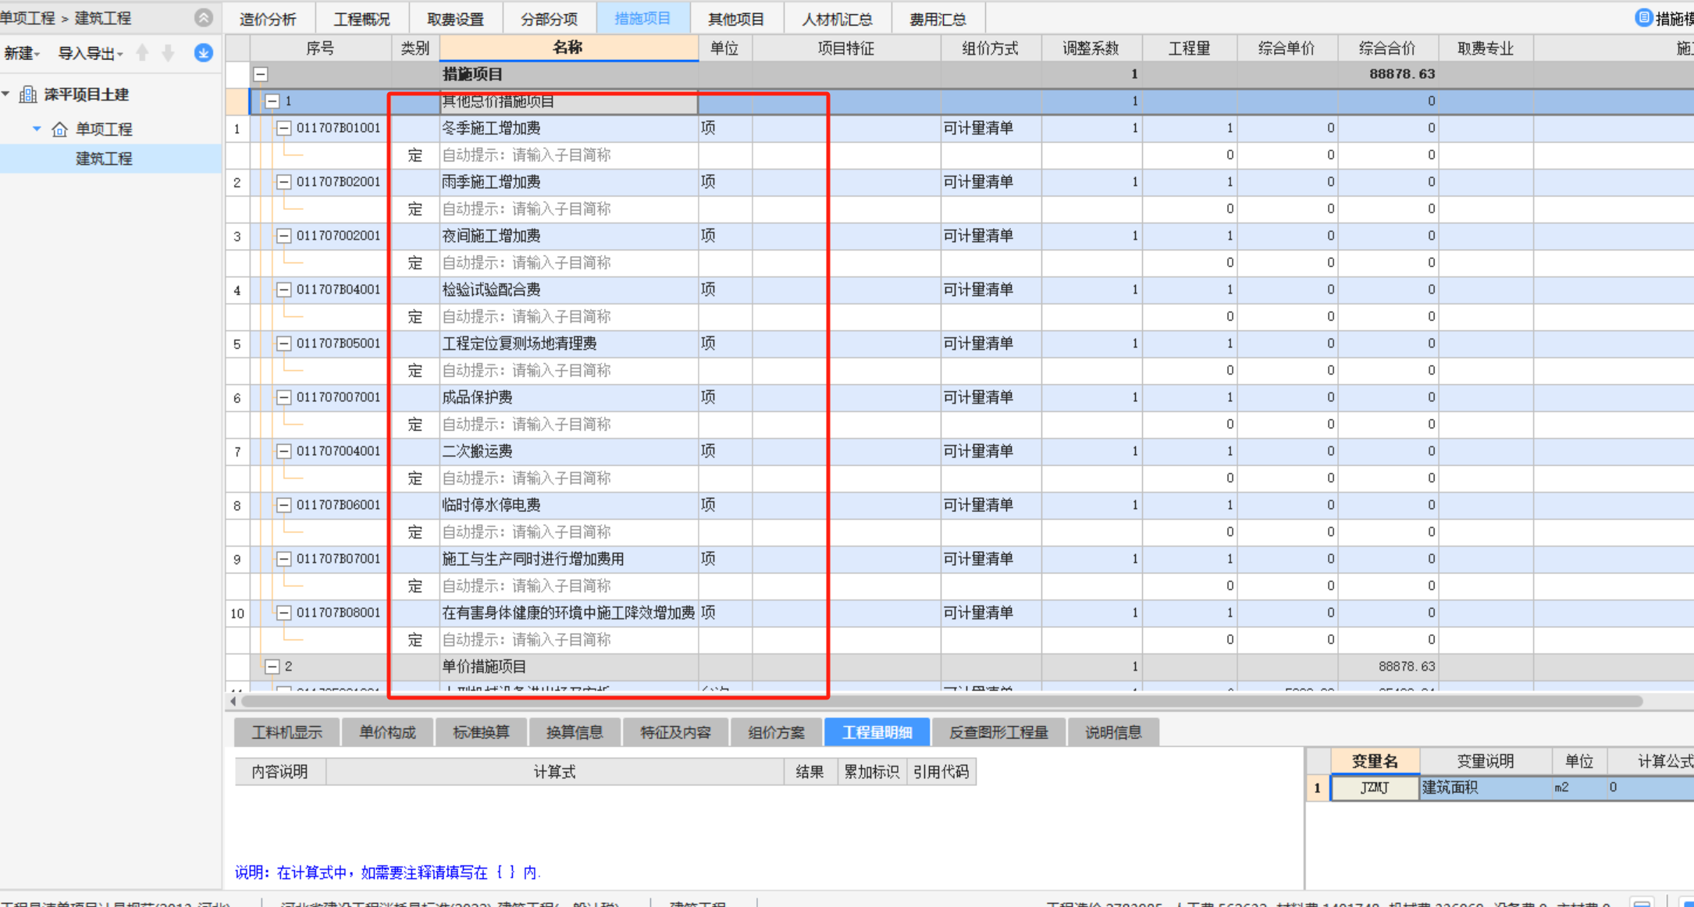The image size is (1694, 907).
Task: Collapse item 011707B04001 检验试验配合费
Action: click(x=283, y=290)
